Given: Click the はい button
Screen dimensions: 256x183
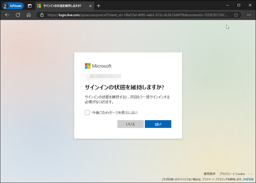Looking at the screenshot, I should point(158,124).
